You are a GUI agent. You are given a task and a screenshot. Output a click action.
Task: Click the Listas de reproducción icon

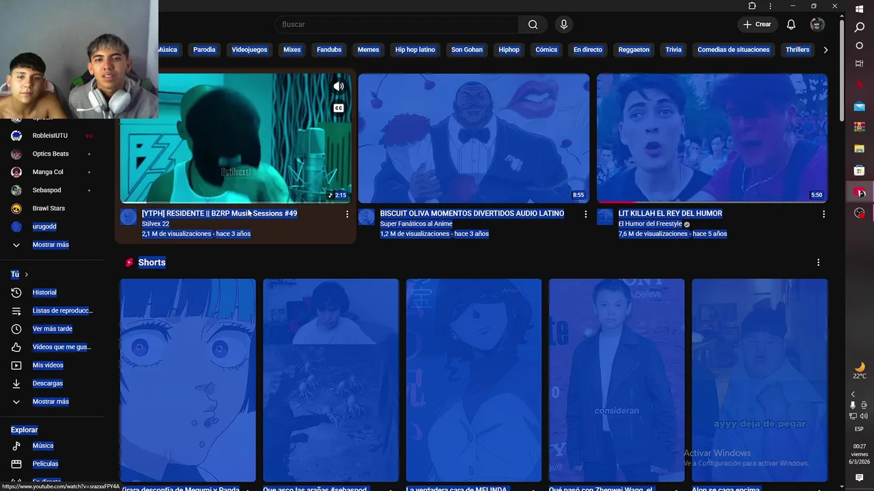click(16, 311)
